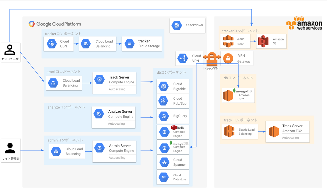The width and height of the screenshot is (327, 189).
Task: Click the Cloud CDN hexagon icon
Action: tap(52, 44)
